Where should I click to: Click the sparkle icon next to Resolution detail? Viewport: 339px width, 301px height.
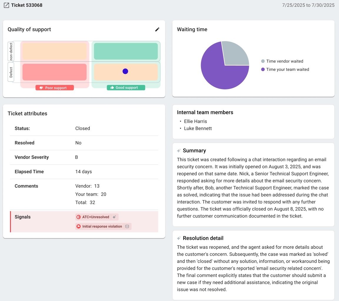tap(179, 238)
